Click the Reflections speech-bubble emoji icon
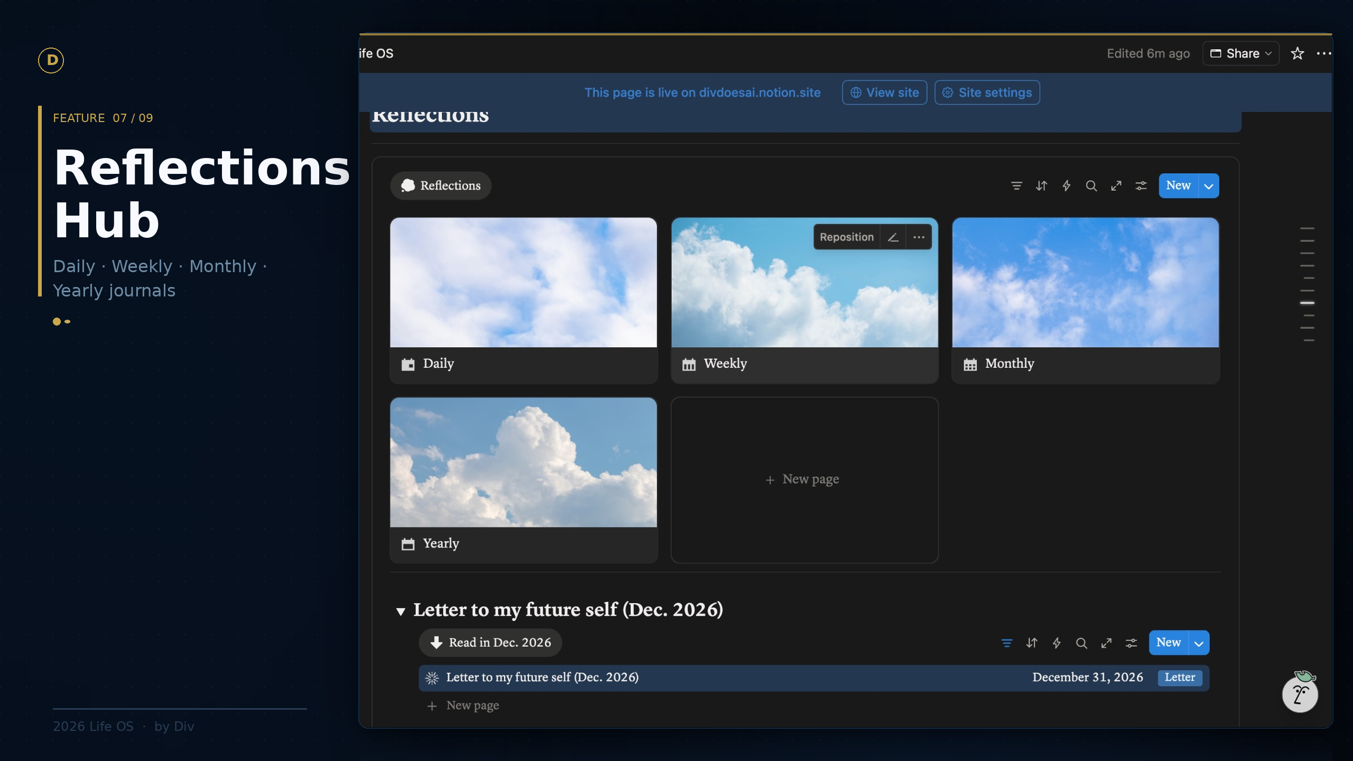 tap(407, 185)
